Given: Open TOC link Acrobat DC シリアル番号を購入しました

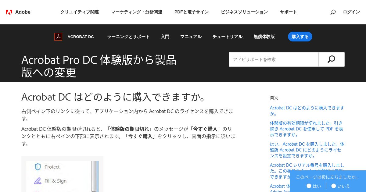Looking at the screenshot, I should click(307, 171).
